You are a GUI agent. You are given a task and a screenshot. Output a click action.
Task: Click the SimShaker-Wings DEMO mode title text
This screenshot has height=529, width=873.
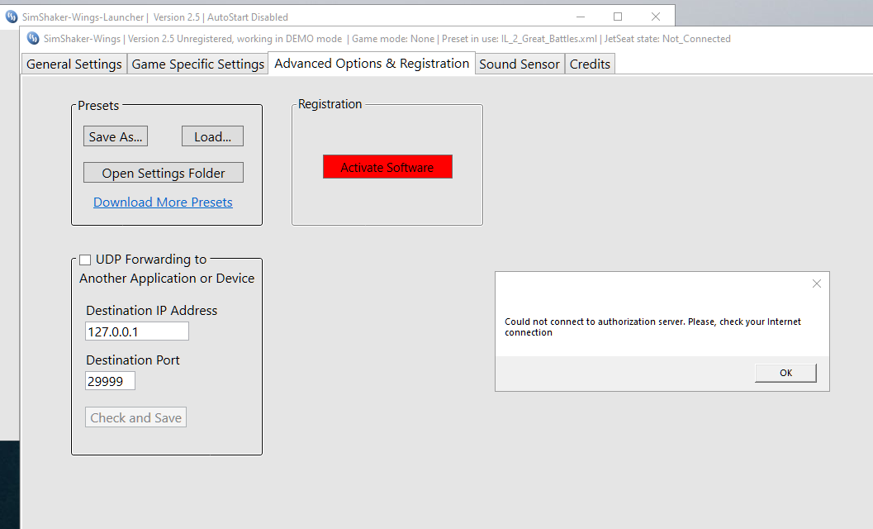[x=192, y=39]
